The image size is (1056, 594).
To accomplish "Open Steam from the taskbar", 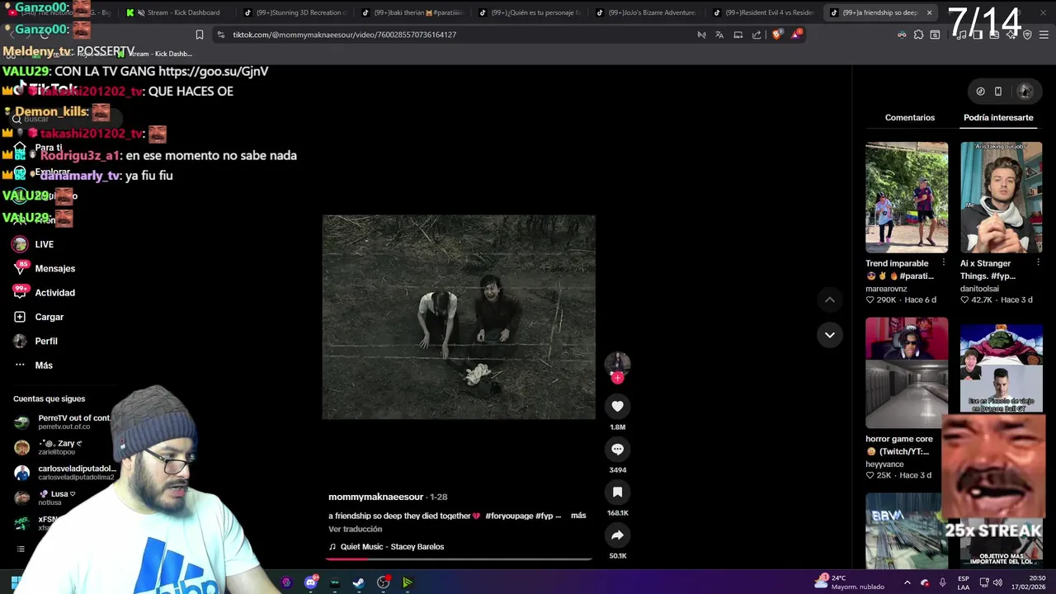I will [359, 582].
